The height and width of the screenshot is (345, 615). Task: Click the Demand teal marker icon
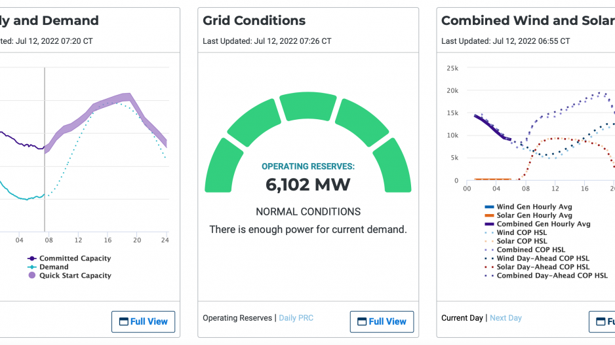coord(31,267)
